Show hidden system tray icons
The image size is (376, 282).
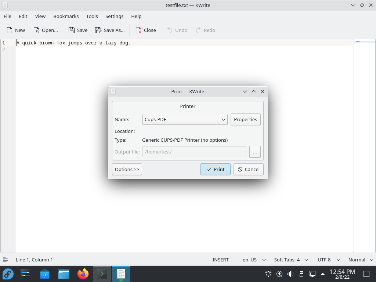[x=323, y=274]
